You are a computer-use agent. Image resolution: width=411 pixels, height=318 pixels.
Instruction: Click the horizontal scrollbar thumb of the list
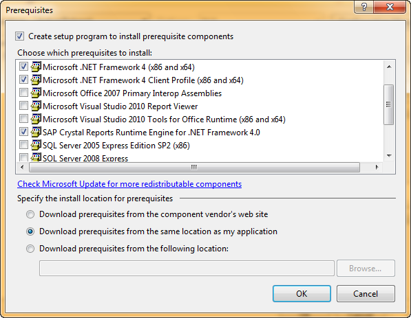tap(194, 167)
